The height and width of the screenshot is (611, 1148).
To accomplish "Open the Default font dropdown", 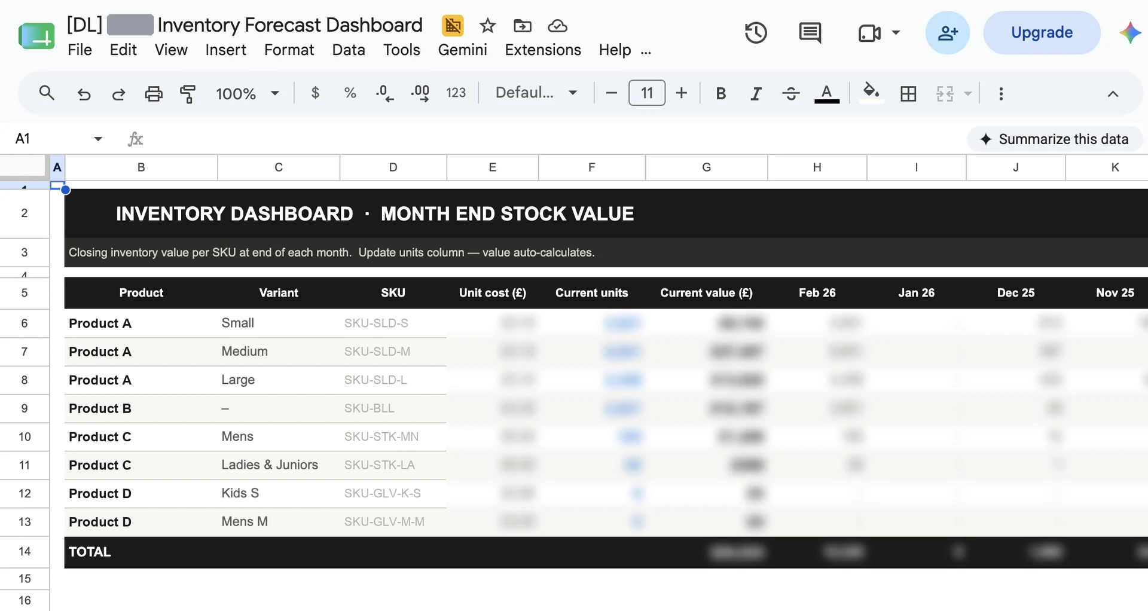I will point(536,93).
